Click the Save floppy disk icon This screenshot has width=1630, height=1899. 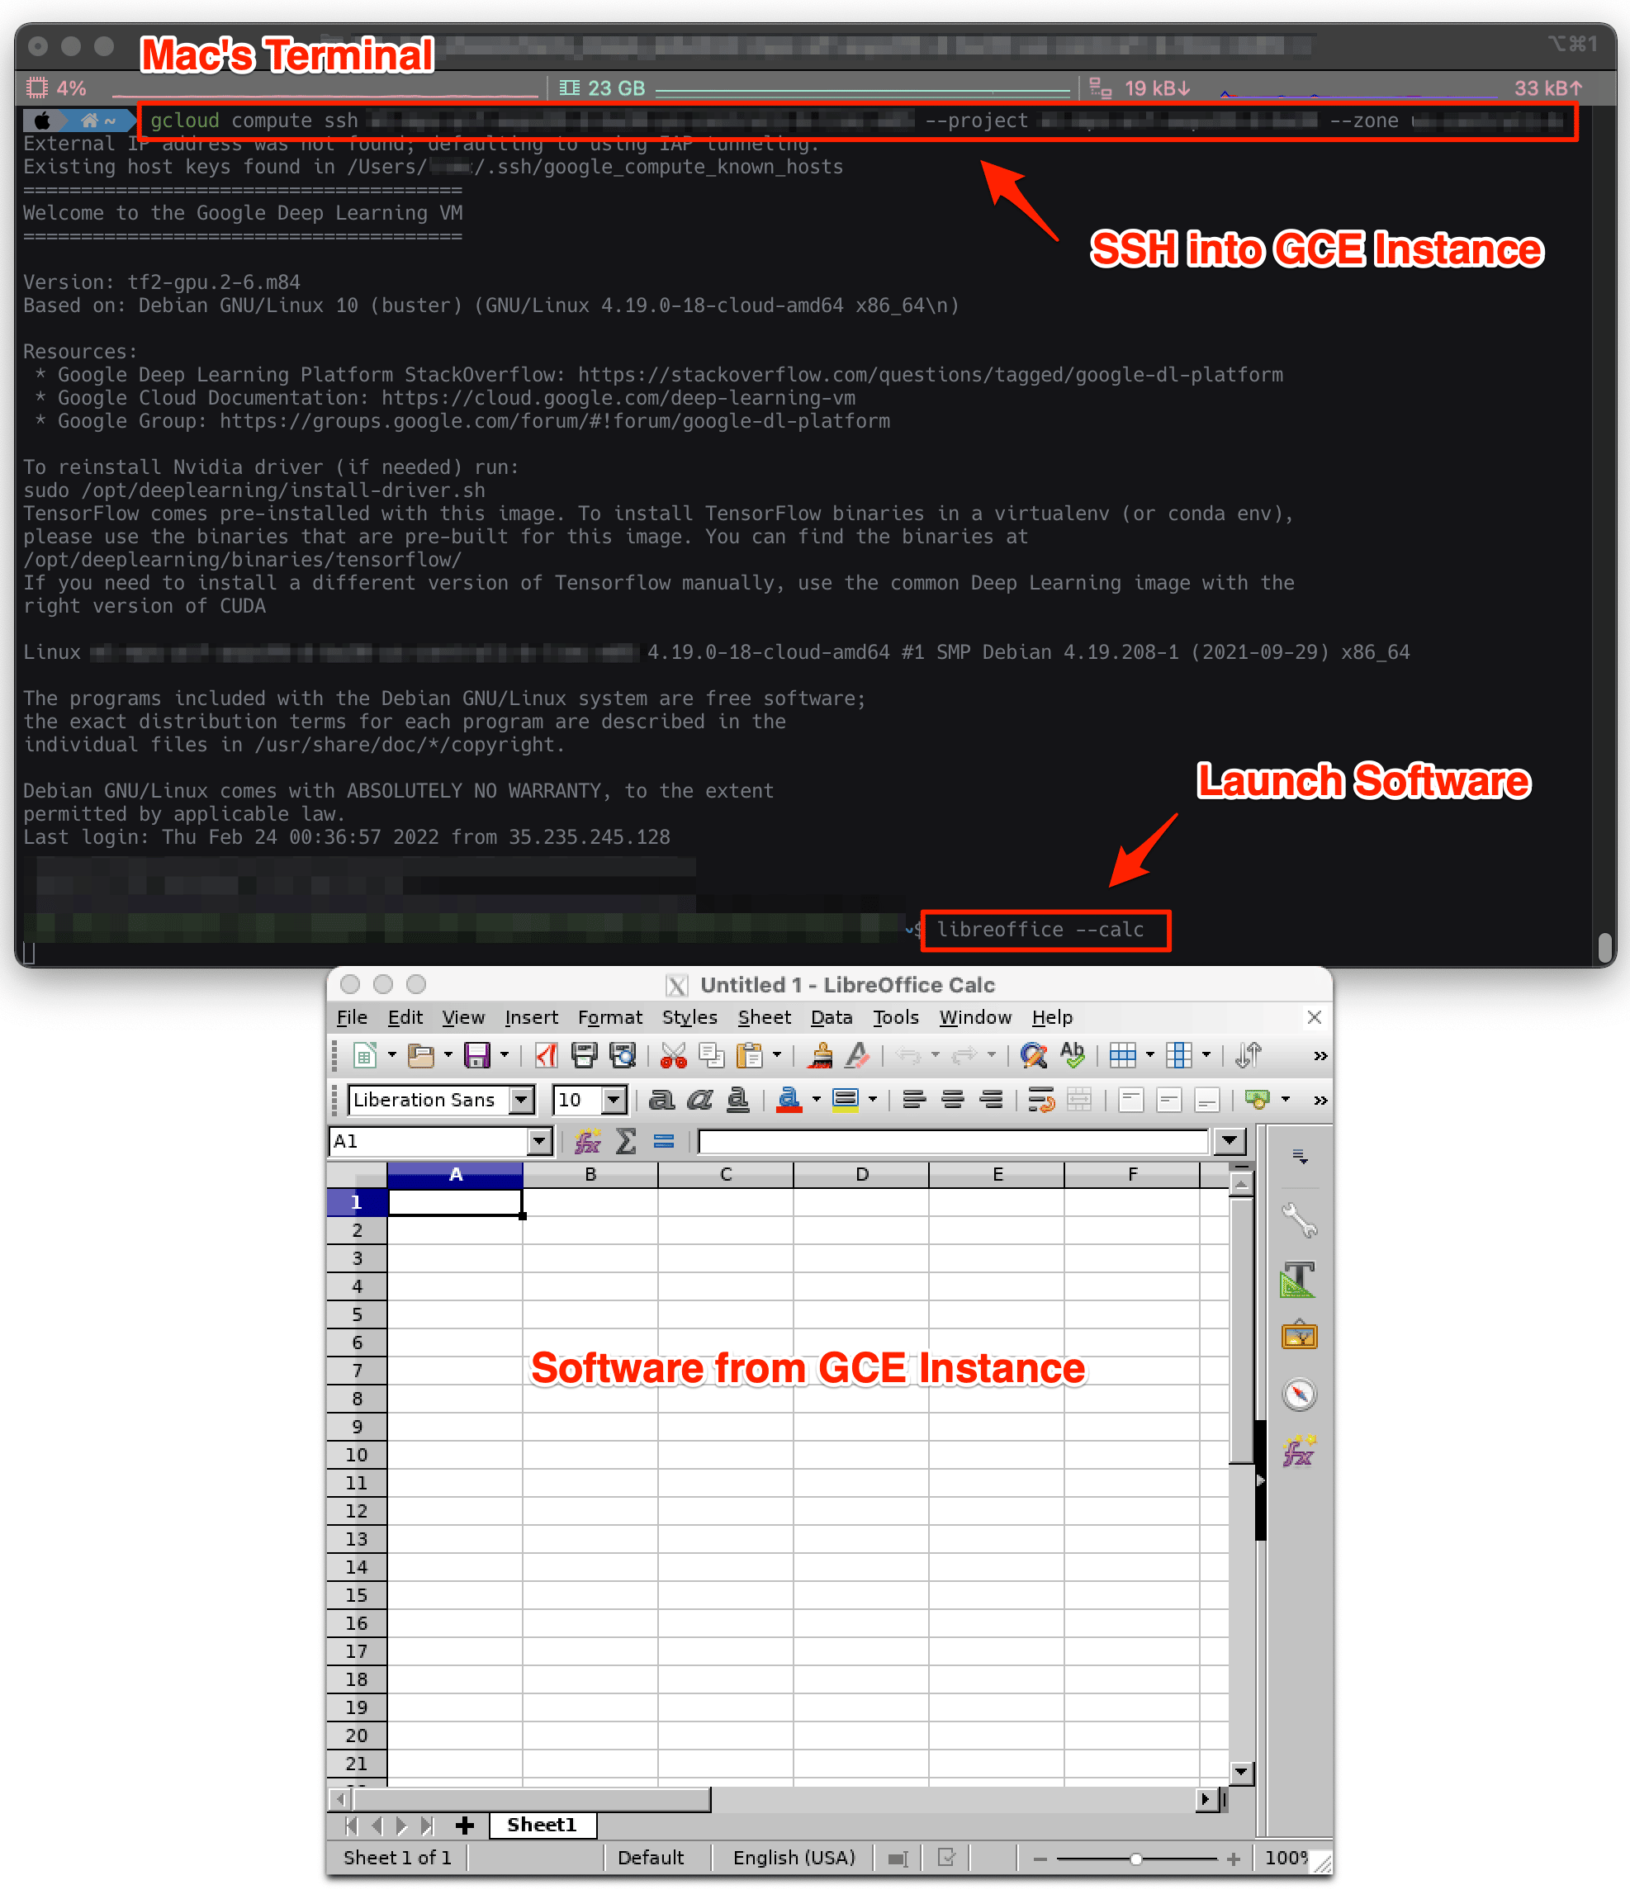[x=476, y=1055]
